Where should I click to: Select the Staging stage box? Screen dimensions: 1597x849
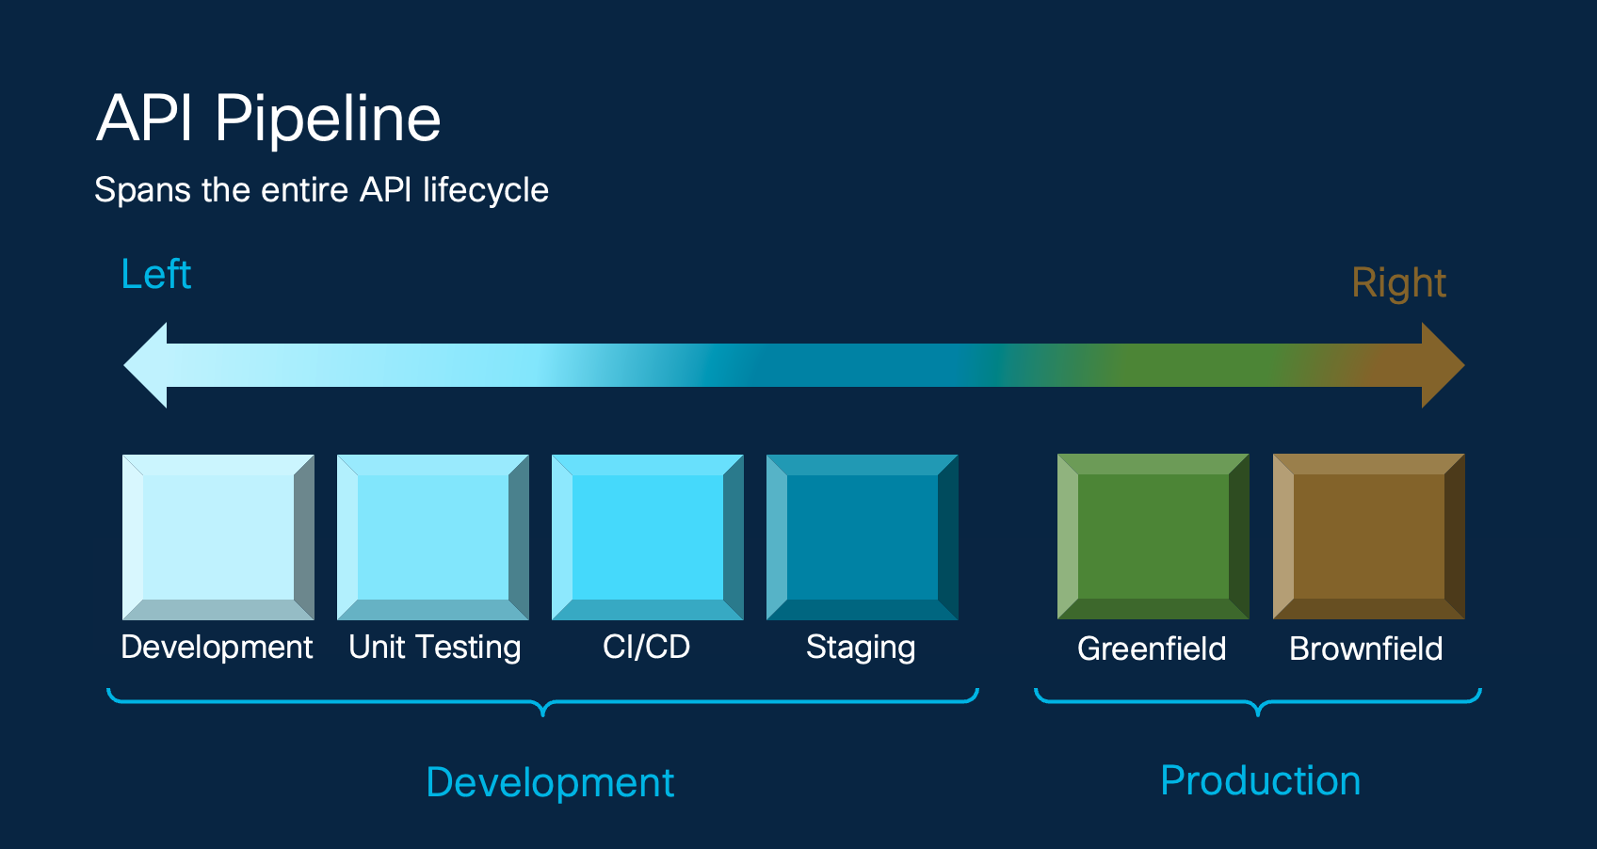tap(862, 537)
